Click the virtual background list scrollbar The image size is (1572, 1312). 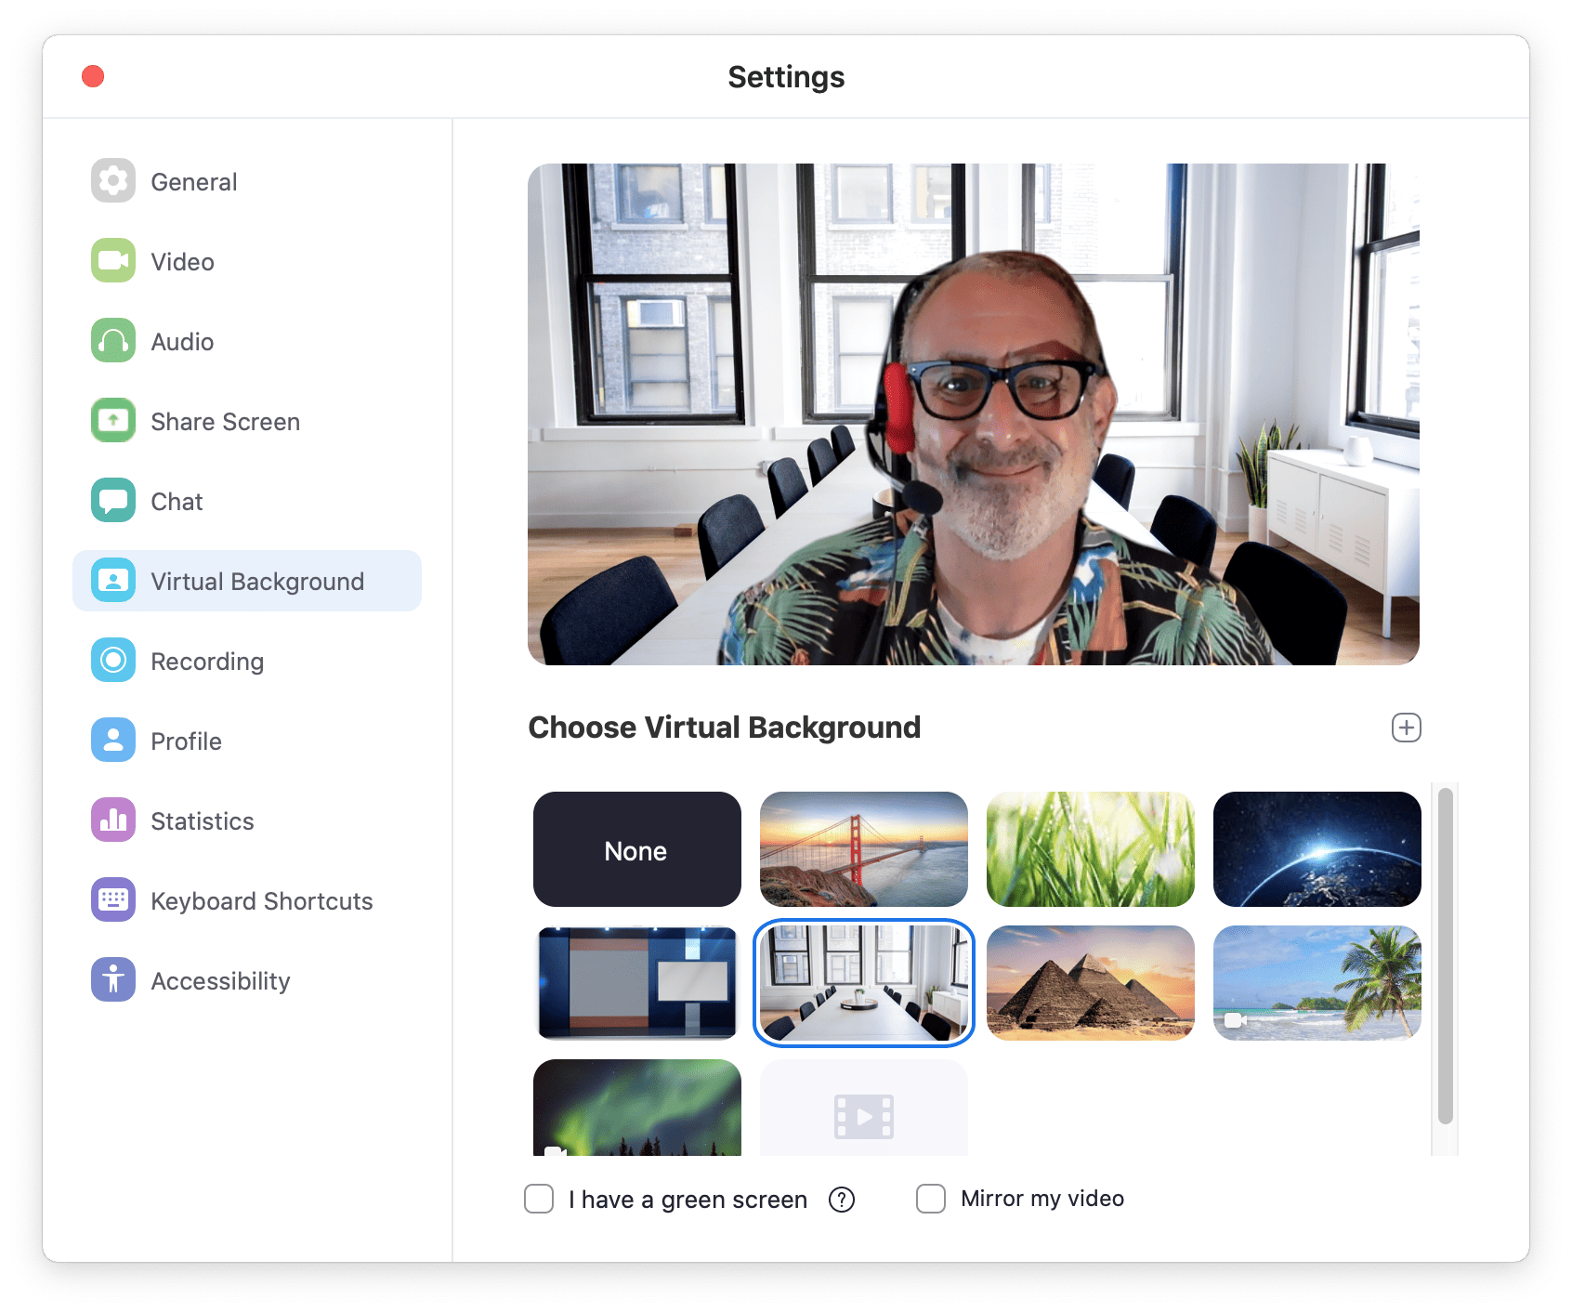tap(1445, 957)
